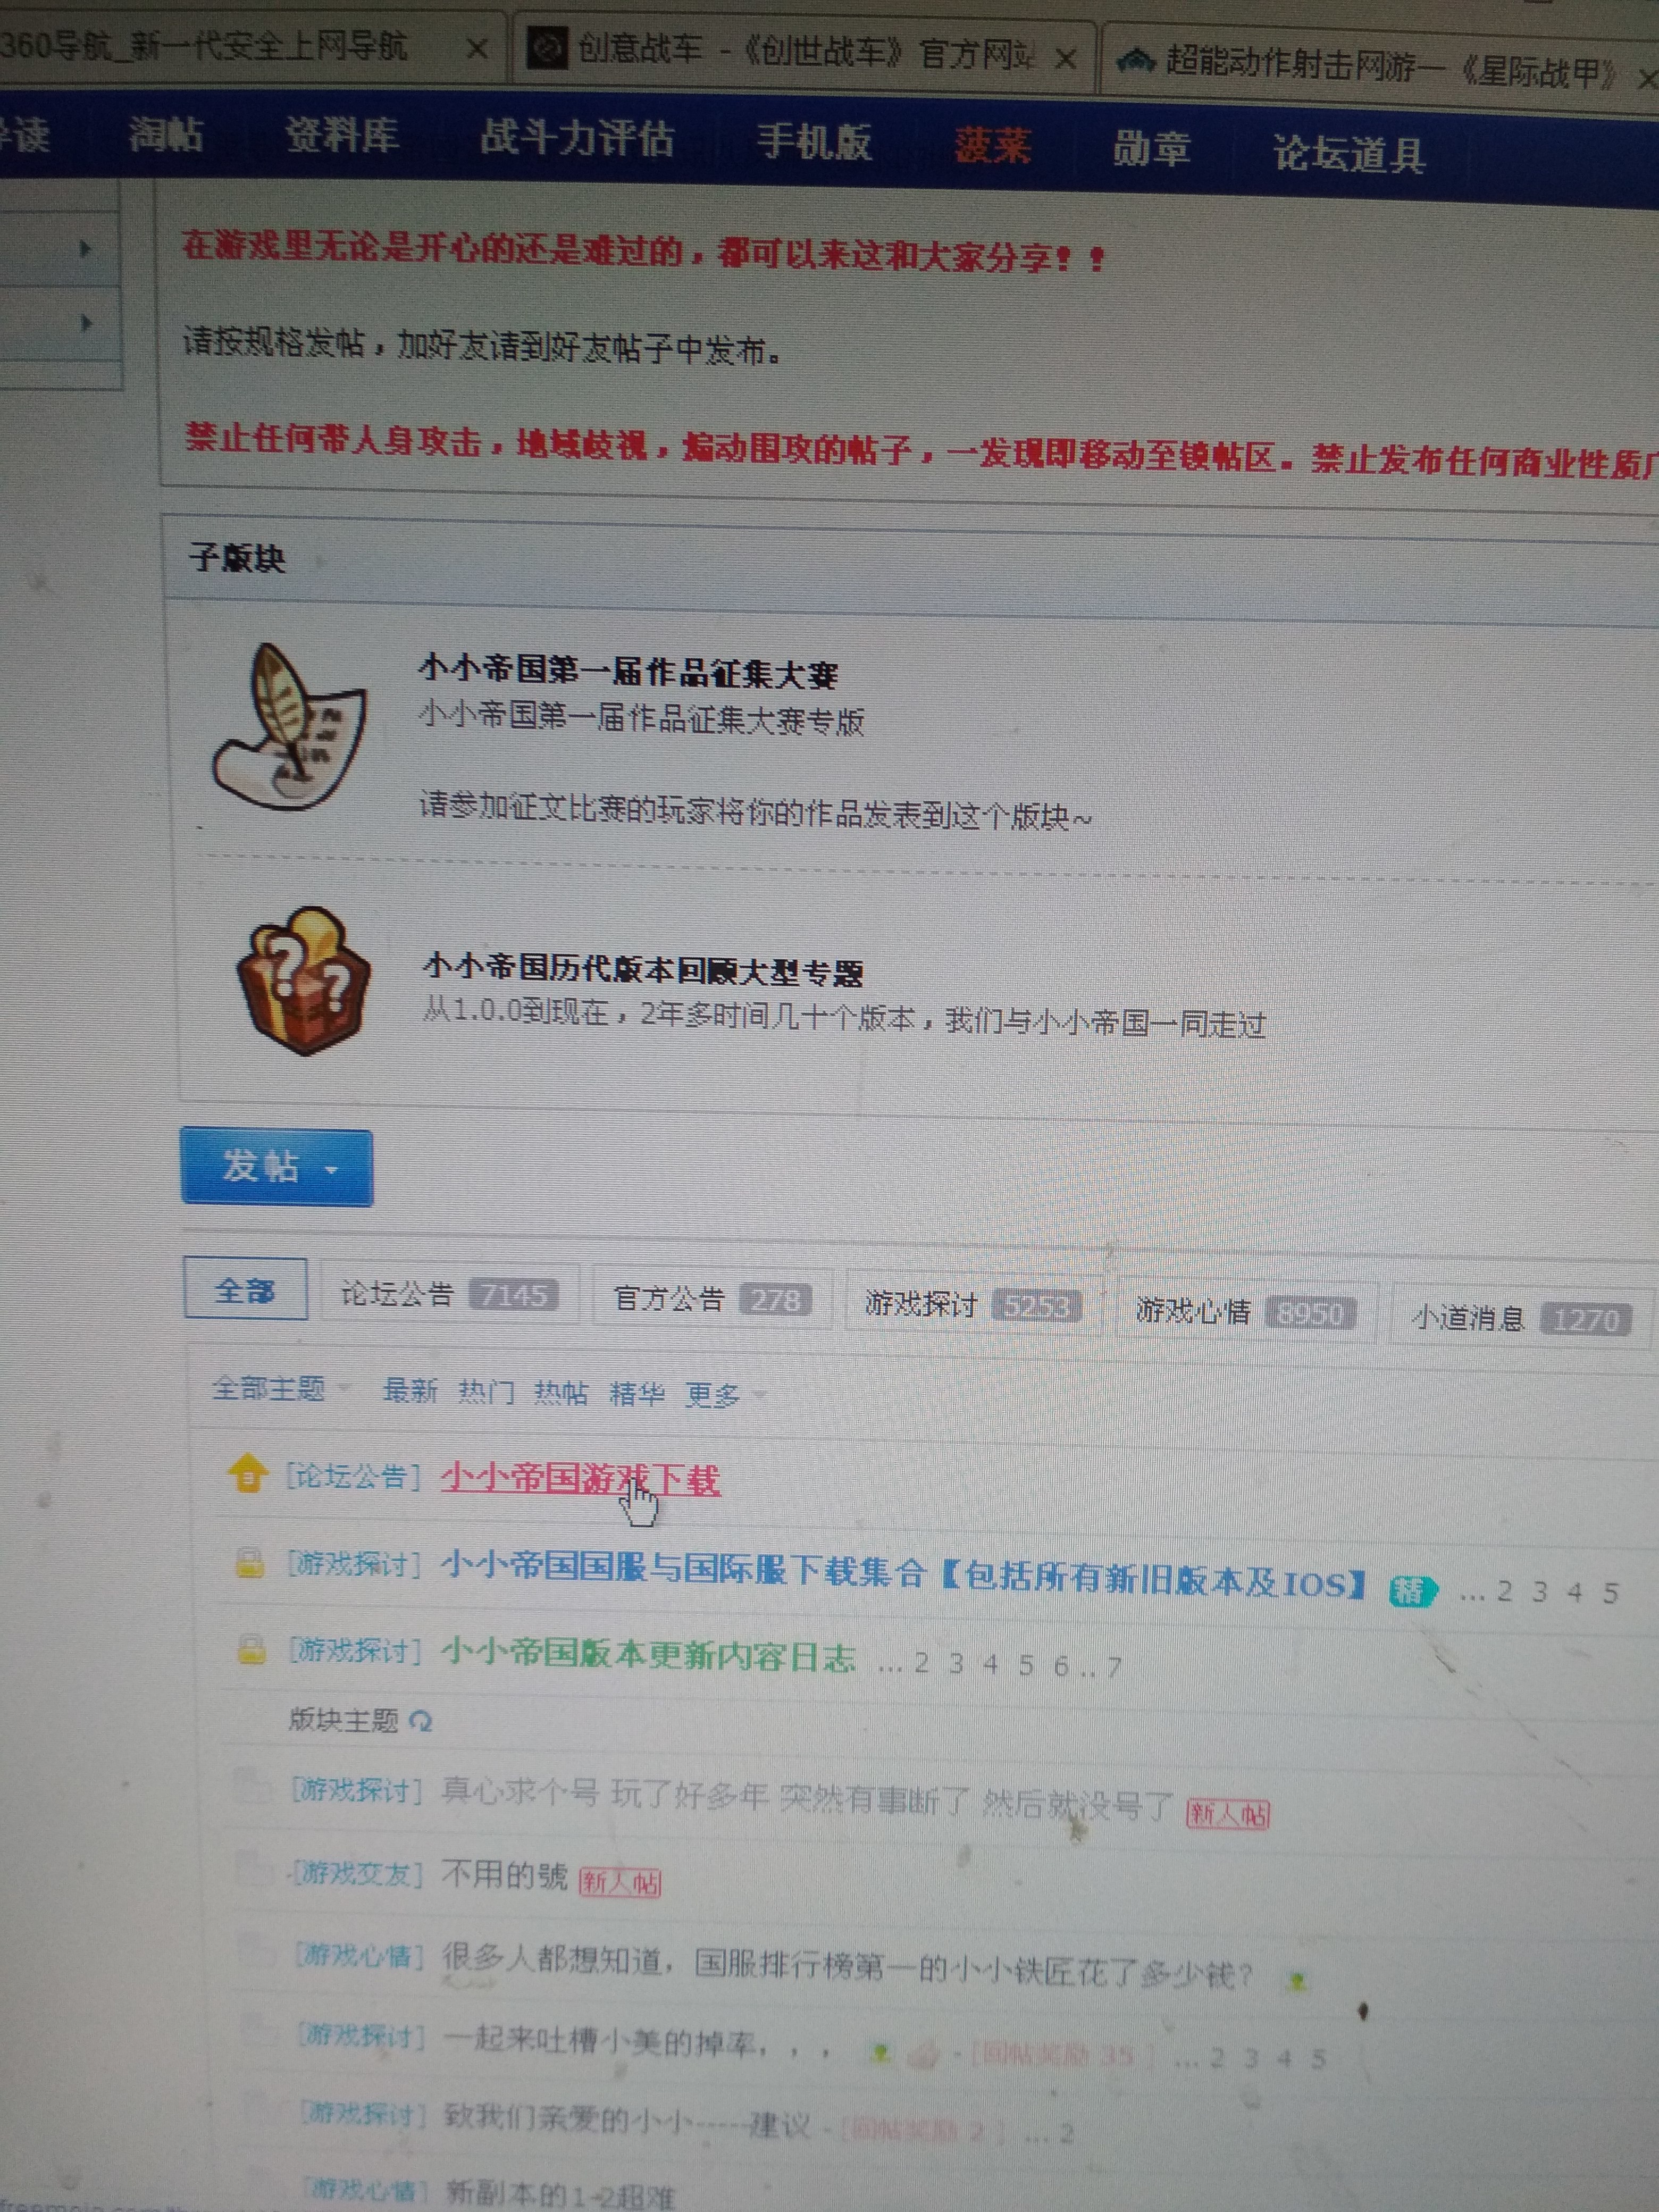Filter threads by 论坛公告

click(449, 1295)
